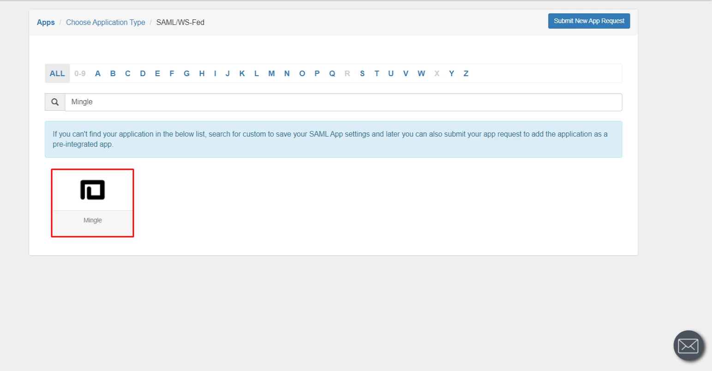Filter apps by letter Q
The image size is (712, 371).
pos(332,73)
